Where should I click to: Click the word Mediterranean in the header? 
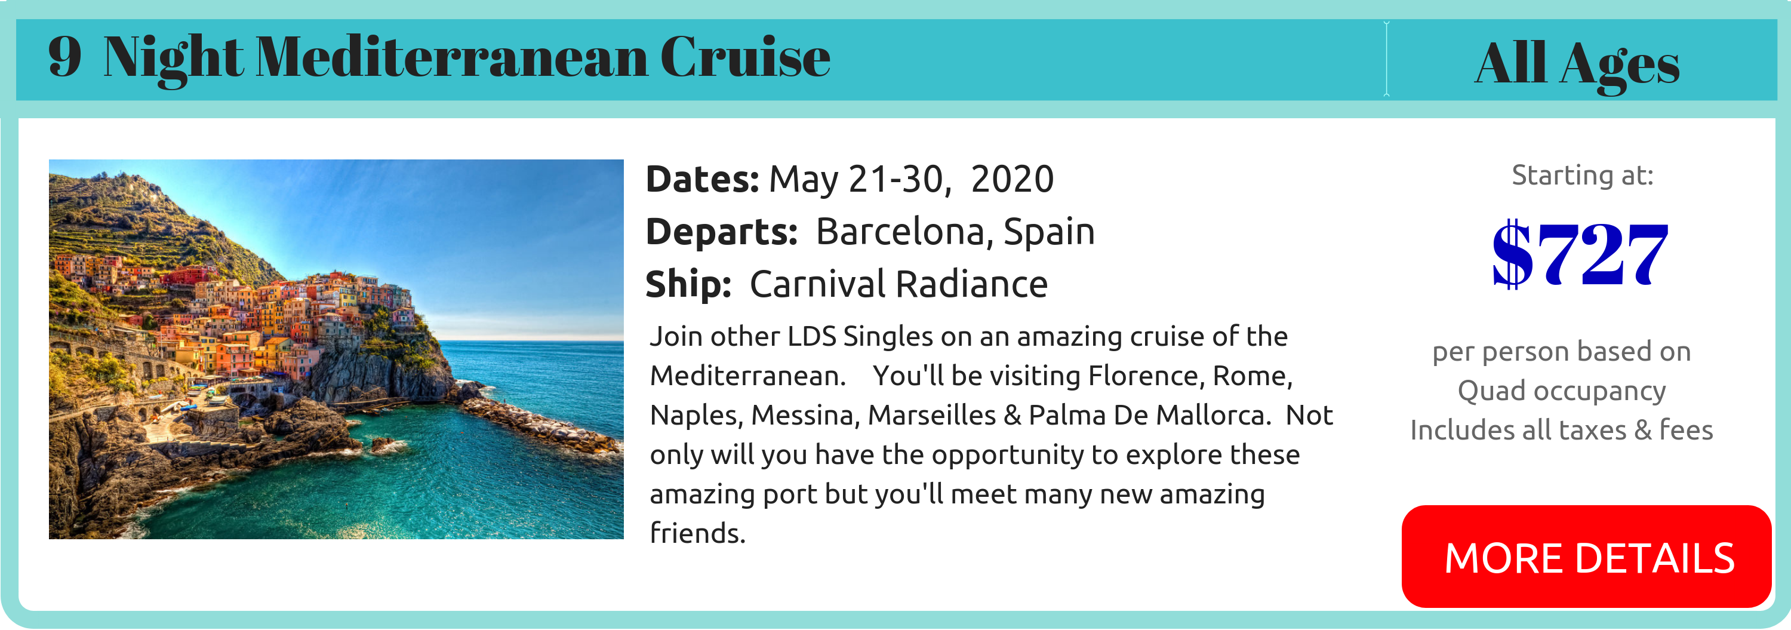pyautogui.click(x=452, y=57)
